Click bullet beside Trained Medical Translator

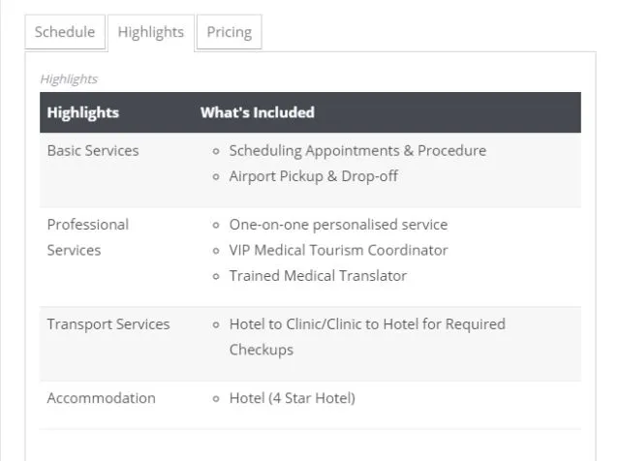point(216,277)
